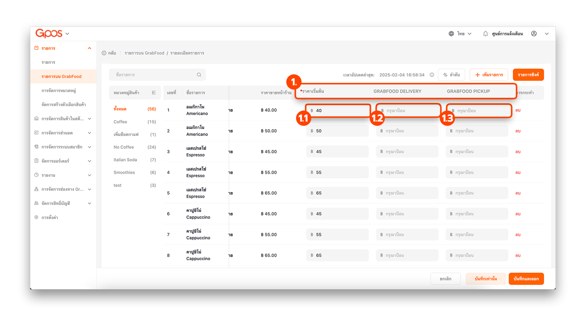Click the ลำดับ sort button
The width and height of the screenshot is (586, 329).
point(451,75)
